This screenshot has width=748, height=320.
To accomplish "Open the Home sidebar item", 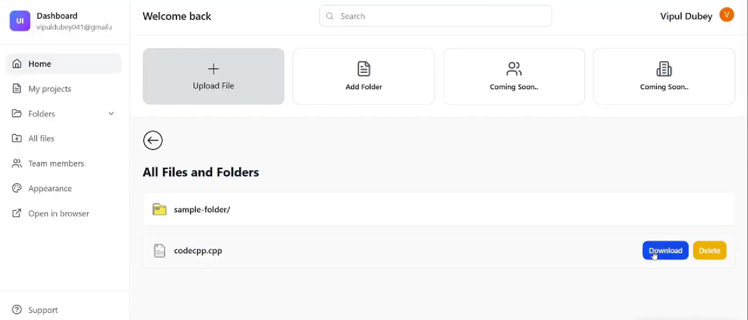I will pyautogui.click(x=40, y=64).
